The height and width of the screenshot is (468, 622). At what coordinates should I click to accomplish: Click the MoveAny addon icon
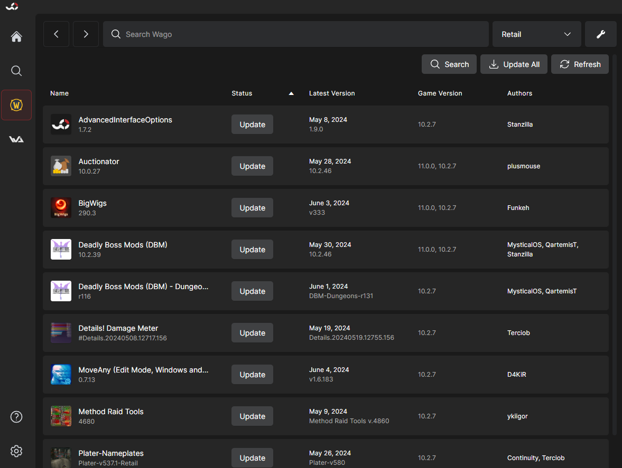61,375
